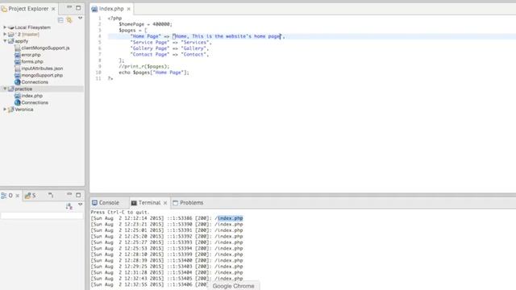Click highlighted index.php in the 12:12:14 log line
This screenshot has width=516, height=290.
point(231,218)
